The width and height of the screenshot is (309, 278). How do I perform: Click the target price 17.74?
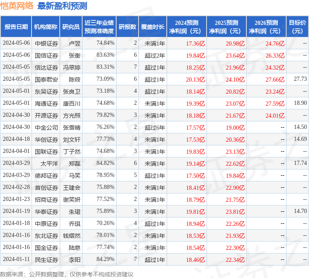coord(300,163)
